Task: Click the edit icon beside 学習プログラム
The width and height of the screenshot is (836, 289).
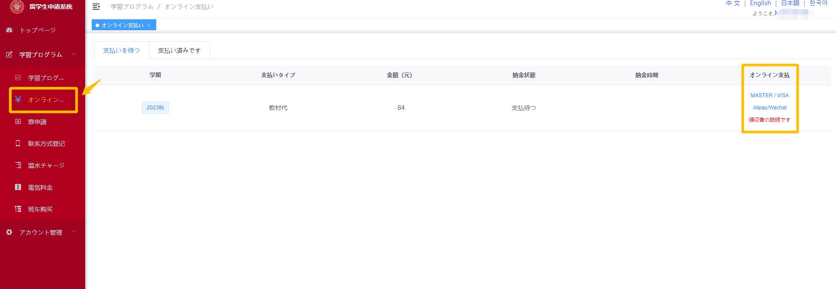Action: point(9,55)
